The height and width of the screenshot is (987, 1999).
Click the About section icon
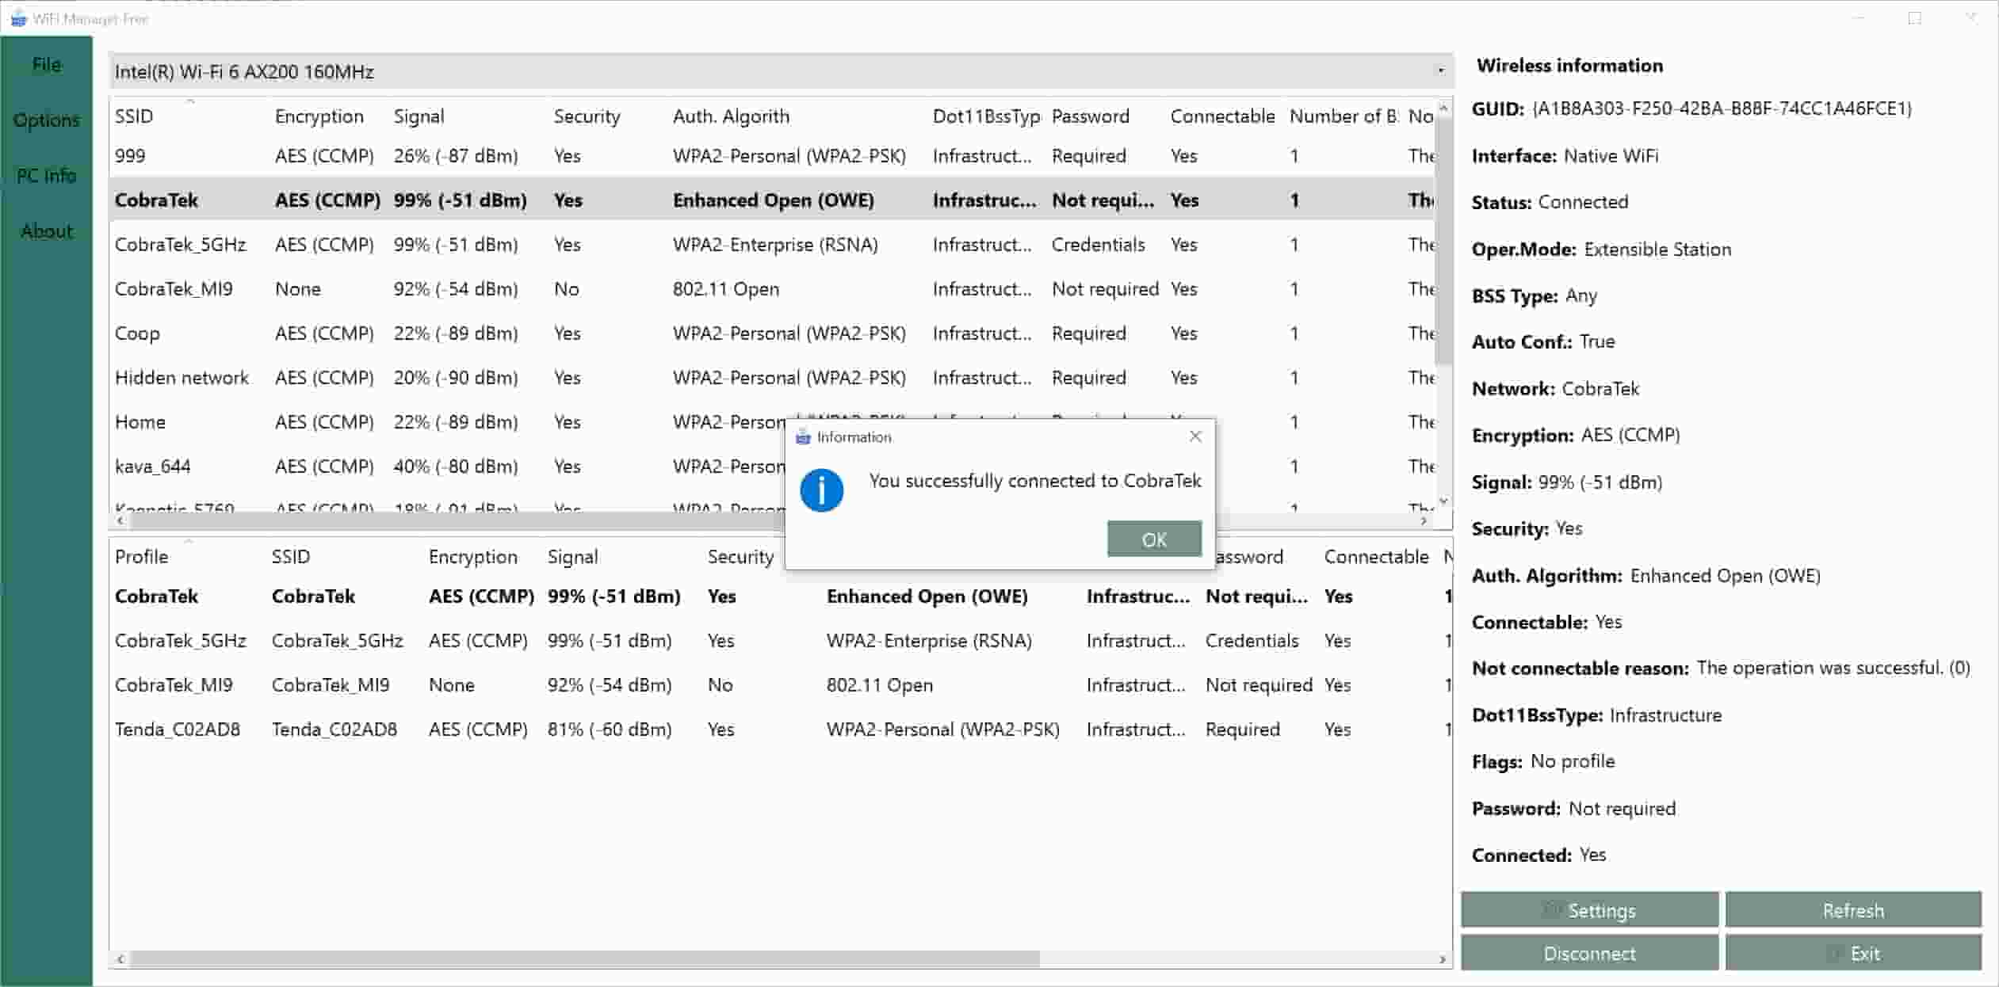click(x=46, y=229)
